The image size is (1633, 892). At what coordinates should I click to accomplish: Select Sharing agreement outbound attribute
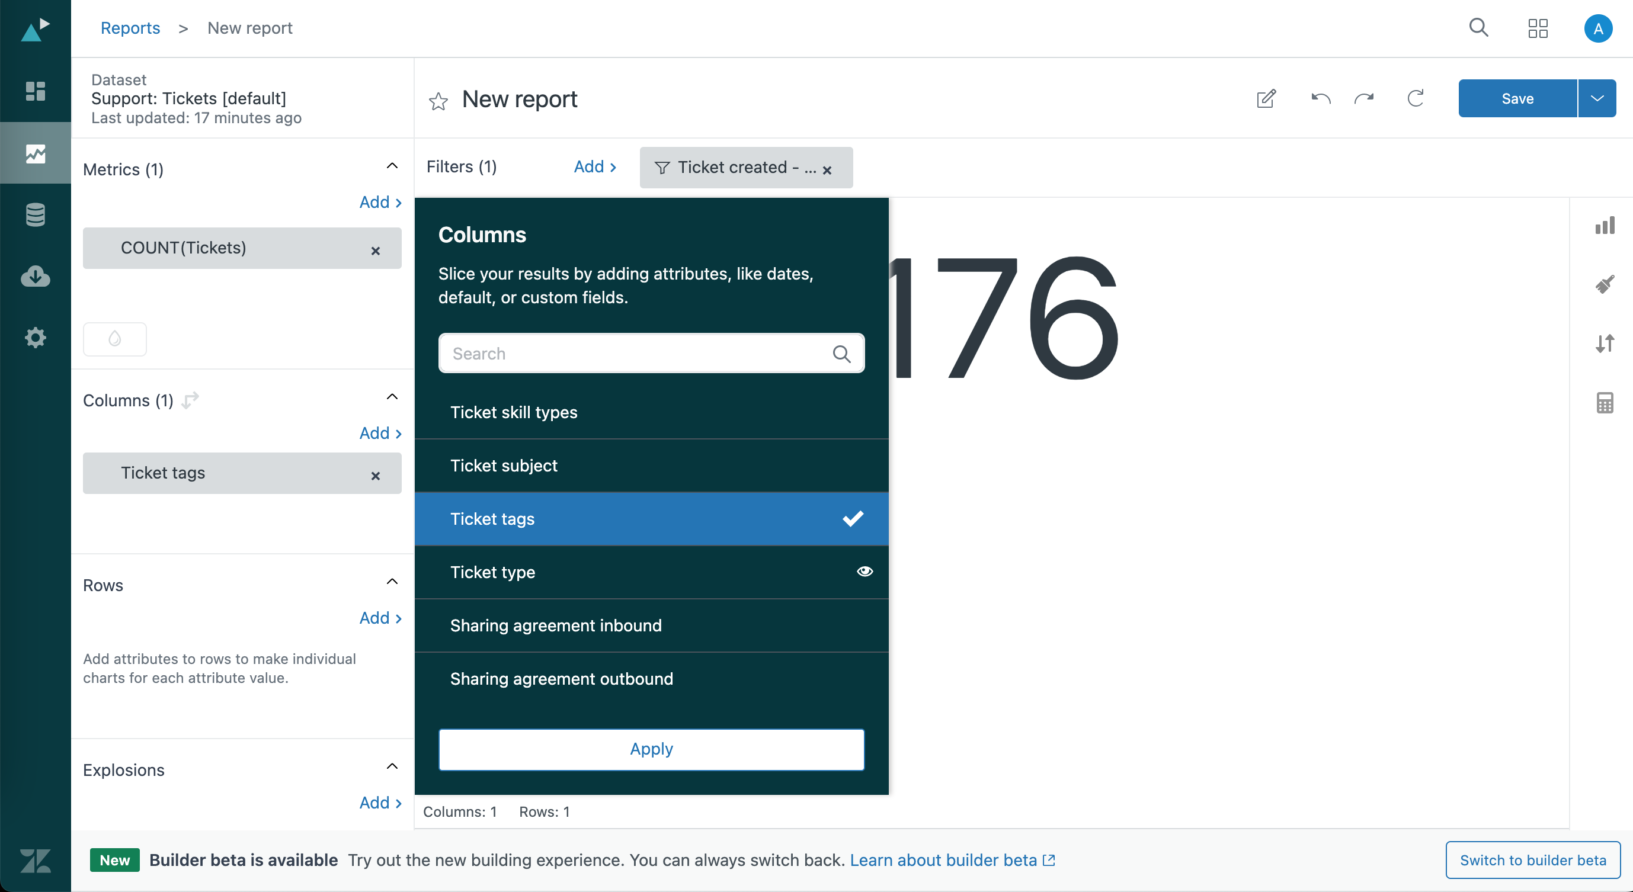[x=651, y=679]
